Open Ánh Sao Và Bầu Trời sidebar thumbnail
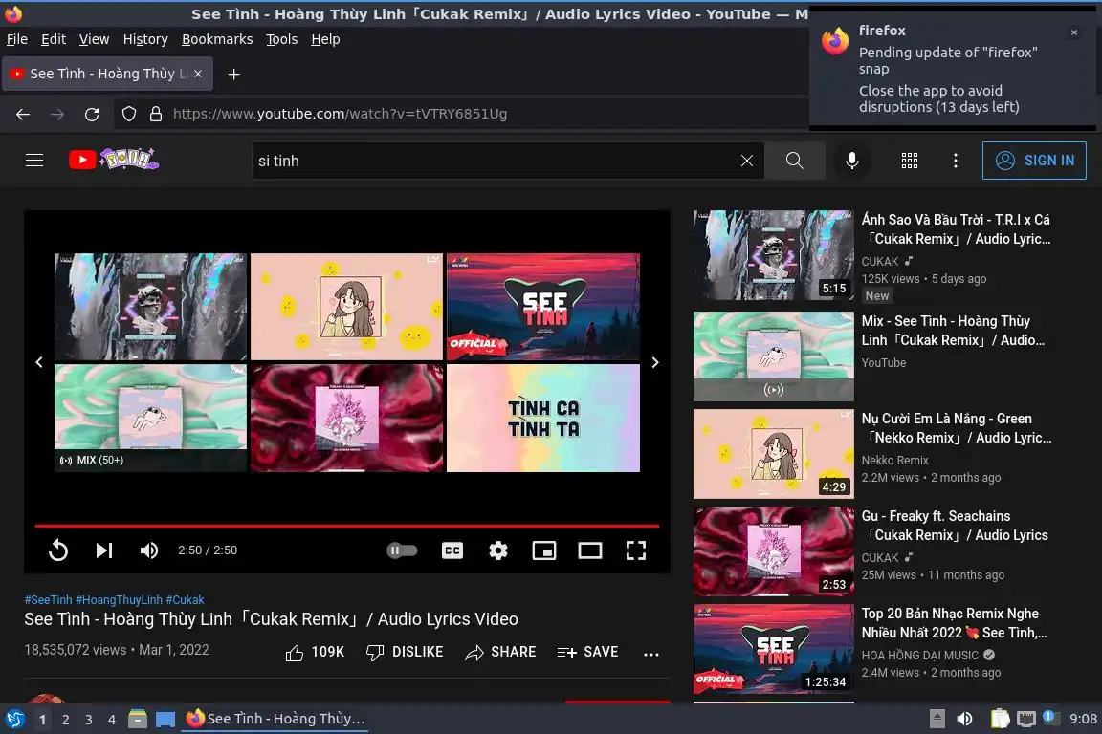Screen dimensions: 1102x734 [x=774, y=255]
